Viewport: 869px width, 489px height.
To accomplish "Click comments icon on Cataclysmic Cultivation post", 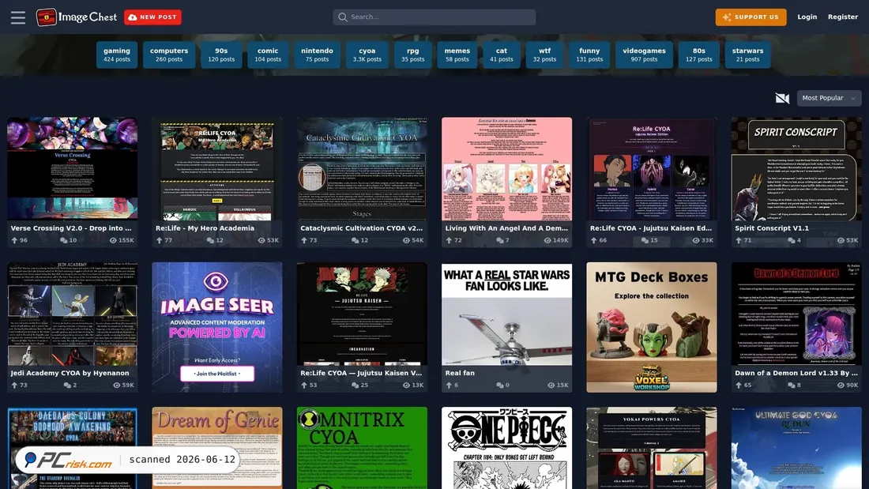I will (355, 240).
